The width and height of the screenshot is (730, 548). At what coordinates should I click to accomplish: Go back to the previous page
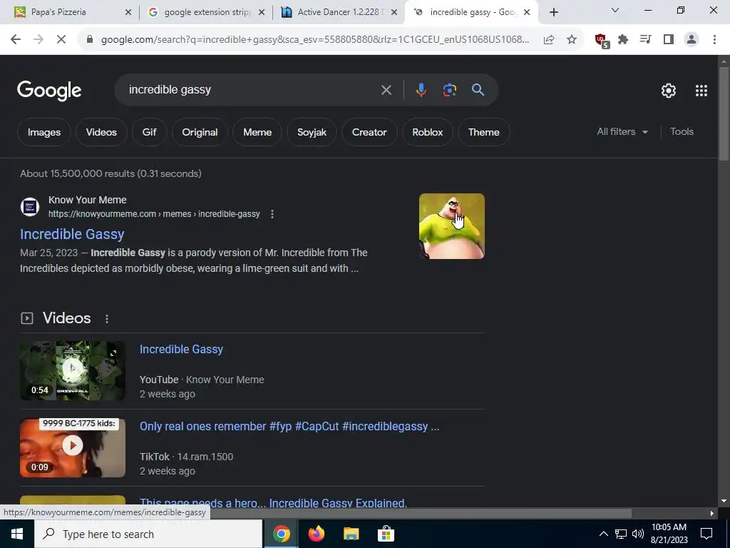[x=16, y=40]
